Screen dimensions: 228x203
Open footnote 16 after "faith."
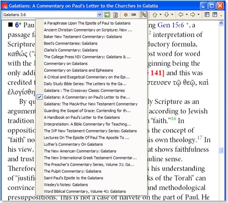coord(174,119)
